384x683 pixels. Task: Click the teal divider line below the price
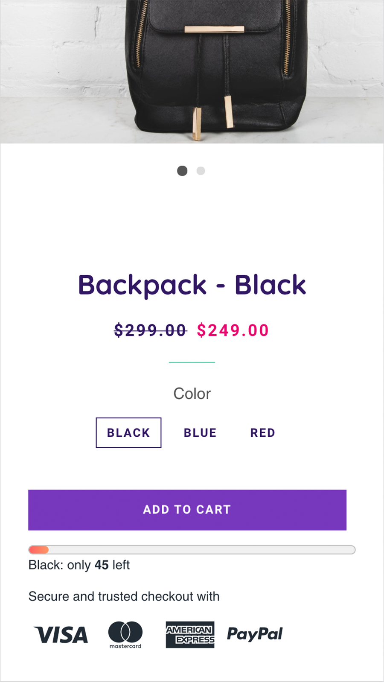pyautogui.click(x=192, y=362)
